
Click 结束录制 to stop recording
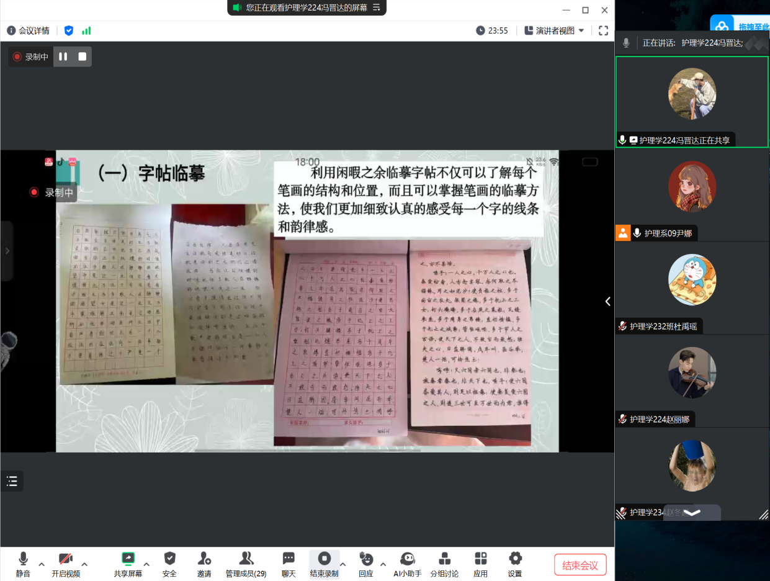(x=324, y=564)
